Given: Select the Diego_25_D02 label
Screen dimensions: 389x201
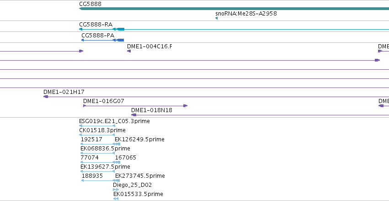Looking at the screenshot, I should [x=132, y=185].
